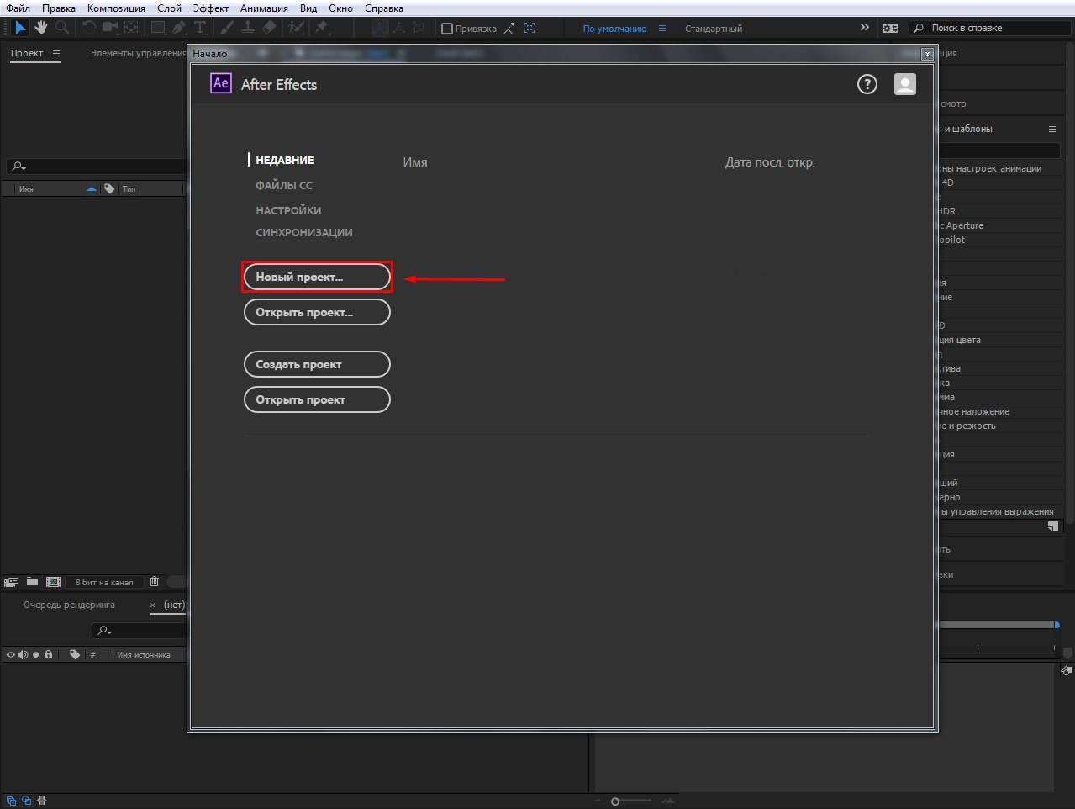Click the Поиск в справке search field
Image resolution: width=1075 pixels, height=809 pixels.
click(x=990, y=28)
